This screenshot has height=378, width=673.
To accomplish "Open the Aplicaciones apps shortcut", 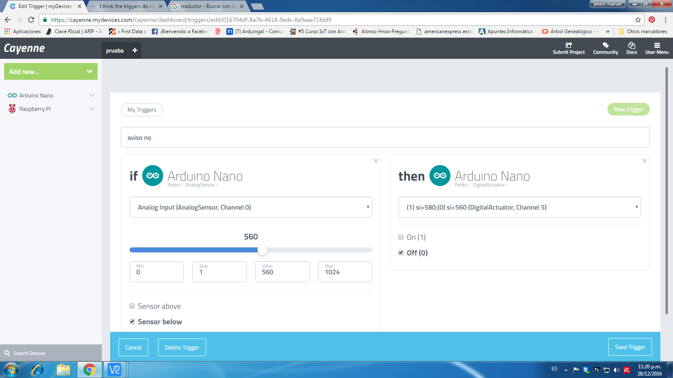I will tap(23, 31).
